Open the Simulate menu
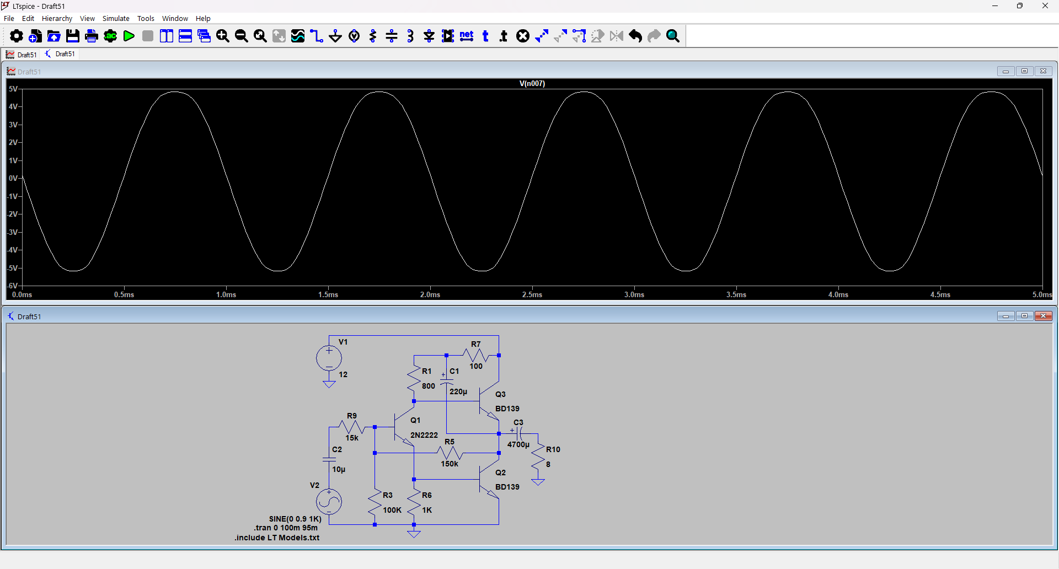This screenshot has width=1059, height=569. 116,18
